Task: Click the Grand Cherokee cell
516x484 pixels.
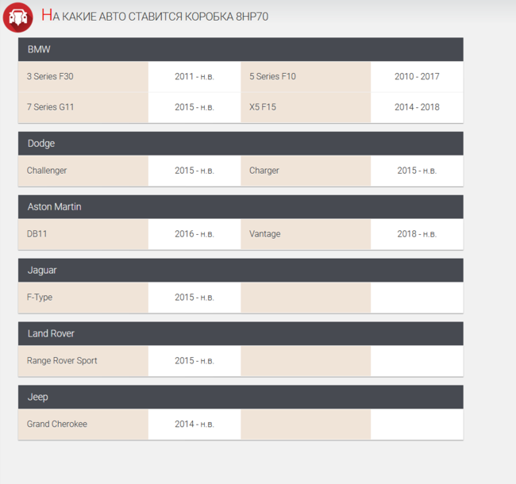Action: pyautogui.click(x=83, y=424)
